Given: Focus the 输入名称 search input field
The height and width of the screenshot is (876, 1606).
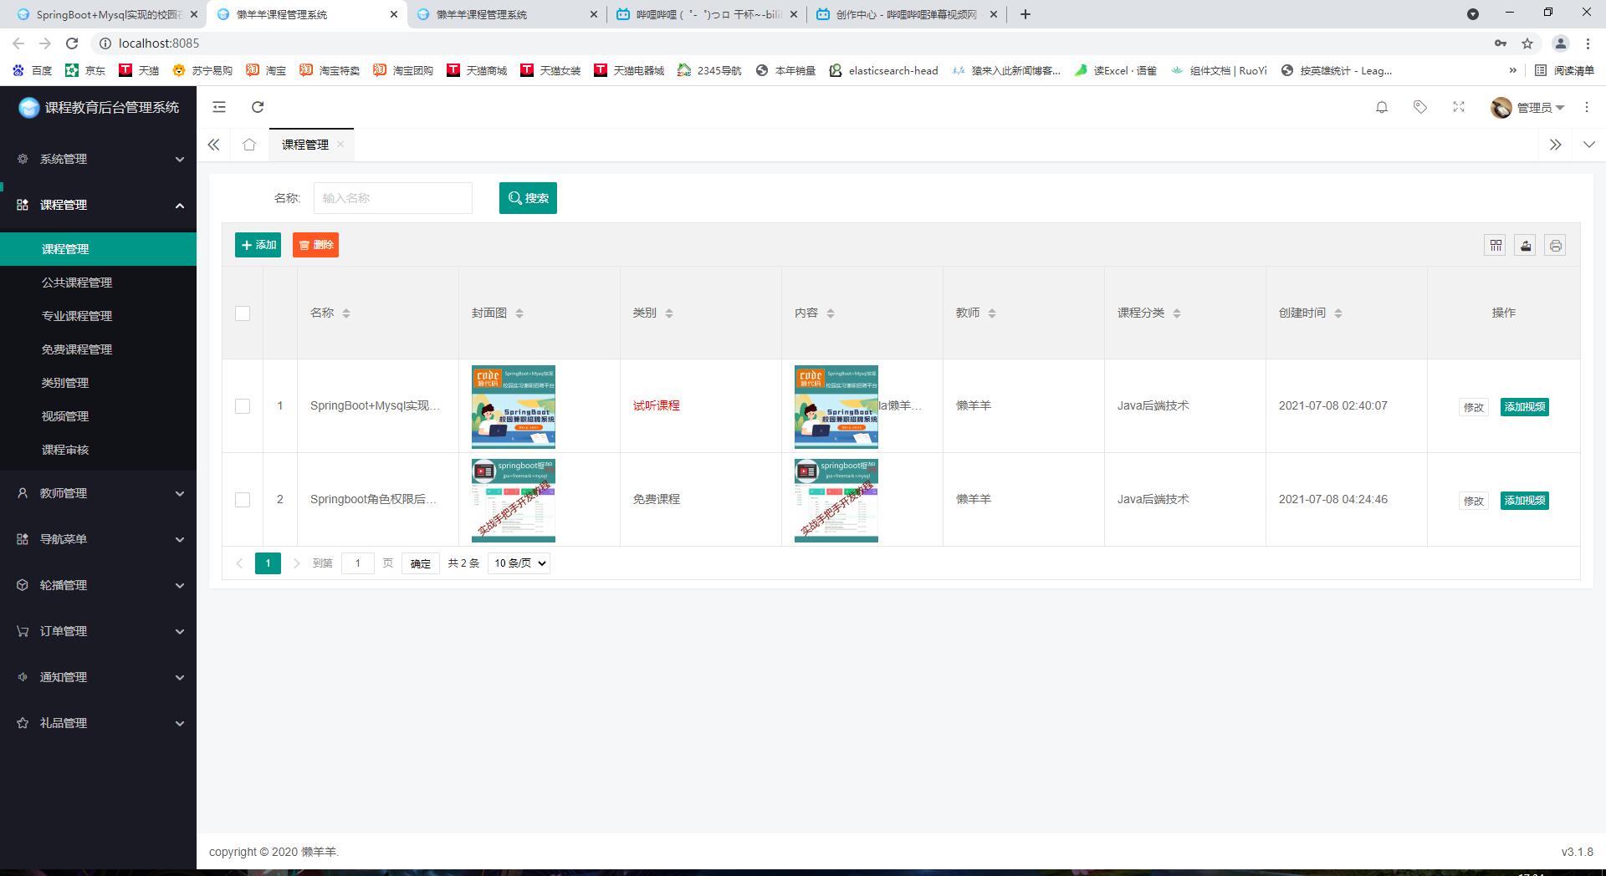Looking at the screenshot, I should pyautogui.click(x=393, y=198).
